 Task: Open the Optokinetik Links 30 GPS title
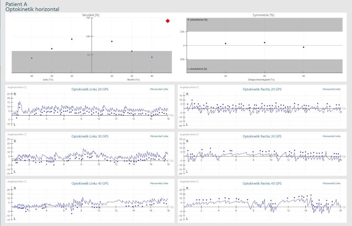[x=90, y=136]
